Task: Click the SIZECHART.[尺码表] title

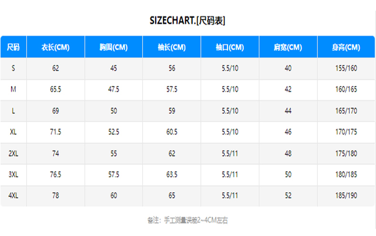Action: 188,20
